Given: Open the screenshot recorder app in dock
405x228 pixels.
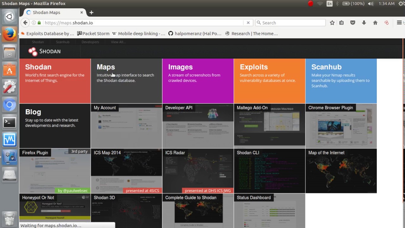Looking at the screenshot, I should tap(9, 157).
